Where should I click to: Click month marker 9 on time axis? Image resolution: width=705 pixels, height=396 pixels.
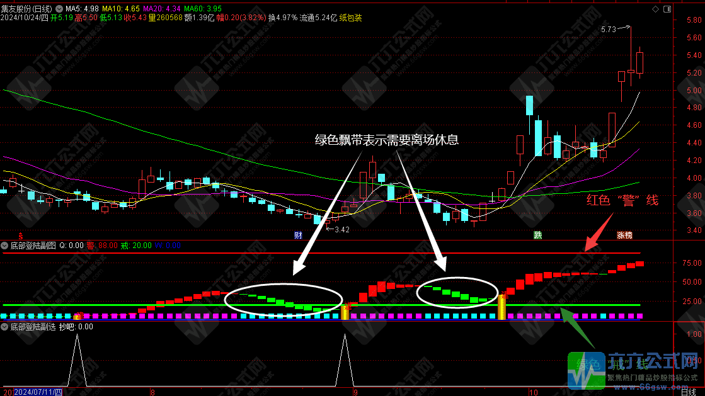point(355,392)
